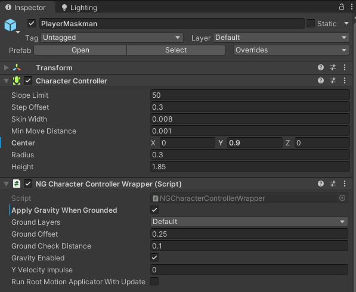Screen dimensions: 356x292
Task: Click the Slope Limit label
Action: tap(30, 95)
